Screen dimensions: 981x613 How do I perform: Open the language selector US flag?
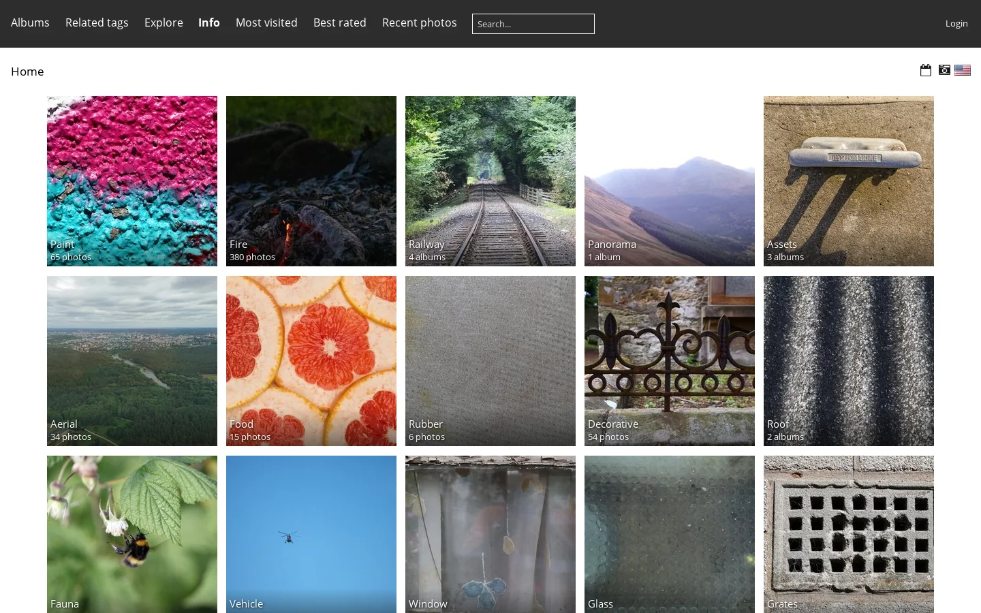pyautogui.click(x=963, y=70)
